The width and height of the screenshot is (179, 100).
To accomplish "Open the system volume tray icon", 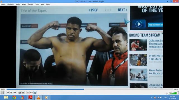I will tap(161, 97).
